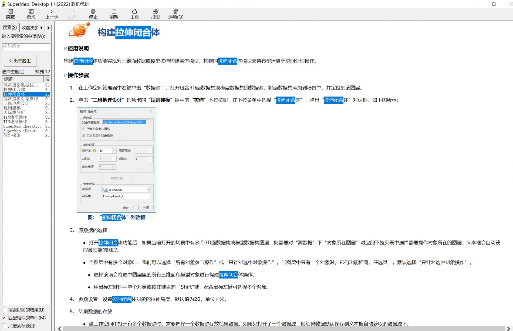Collapse the 操作步骤 section icon
Viewport: 513px width, 331px height.
tap(66, 75)
